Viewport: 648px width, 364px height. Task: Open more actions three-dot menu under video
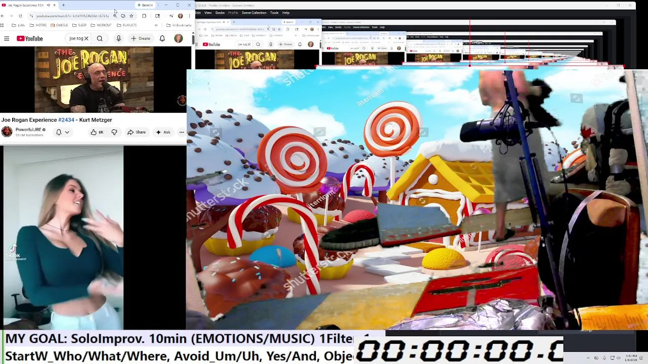182,132
